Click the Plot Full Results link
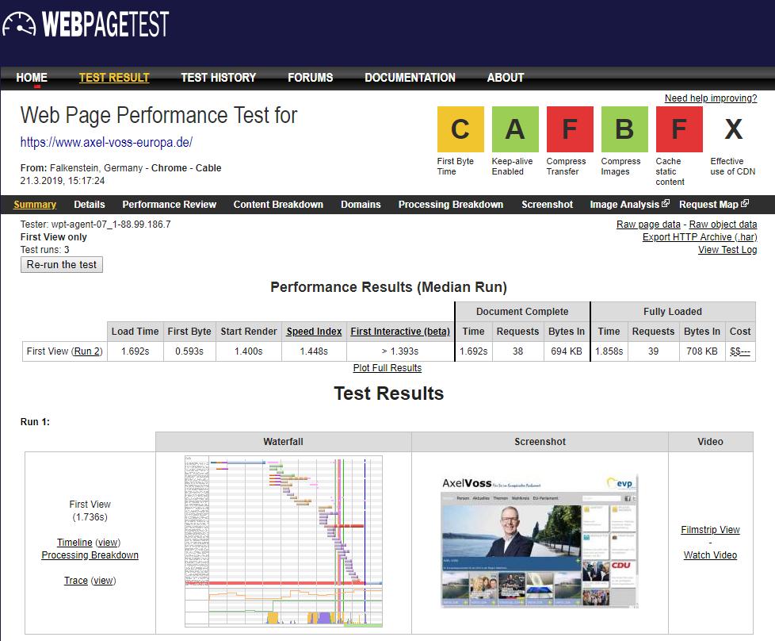This screenshot has height=641, width=775. click(x=387, y=368)
